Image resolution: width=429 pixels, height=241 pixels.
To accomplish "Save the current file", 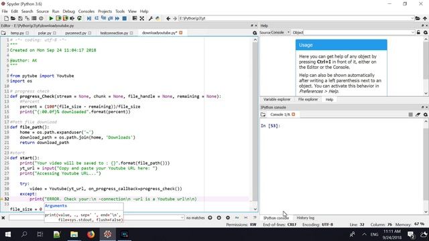I will click(20, 18).
